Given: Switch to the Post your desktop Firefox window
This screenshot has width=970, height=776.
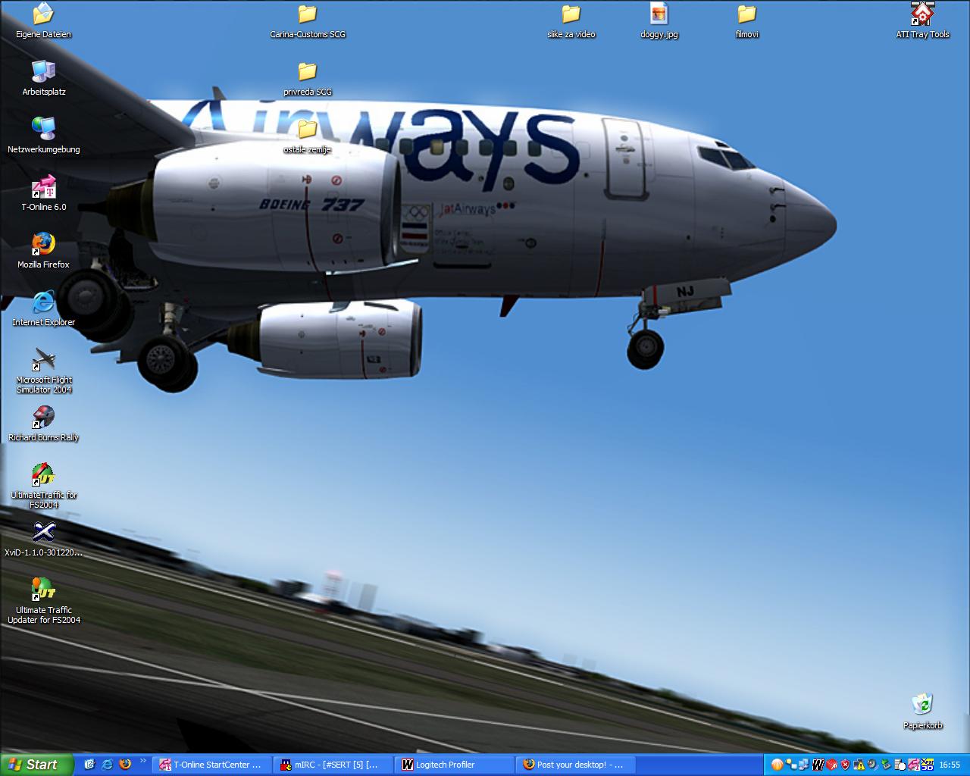Looking at the screenshot, I should 575,765.
